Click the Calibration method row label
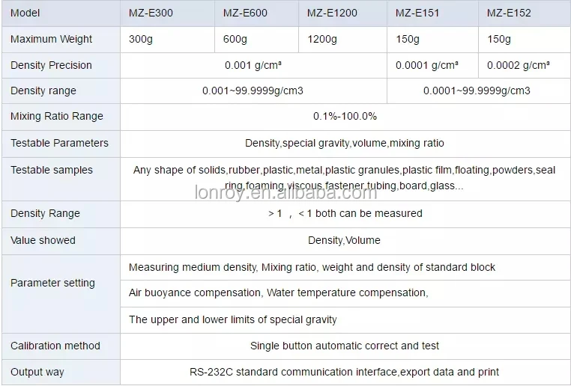This screenshot has width=571, height=386. coord(55,346)
